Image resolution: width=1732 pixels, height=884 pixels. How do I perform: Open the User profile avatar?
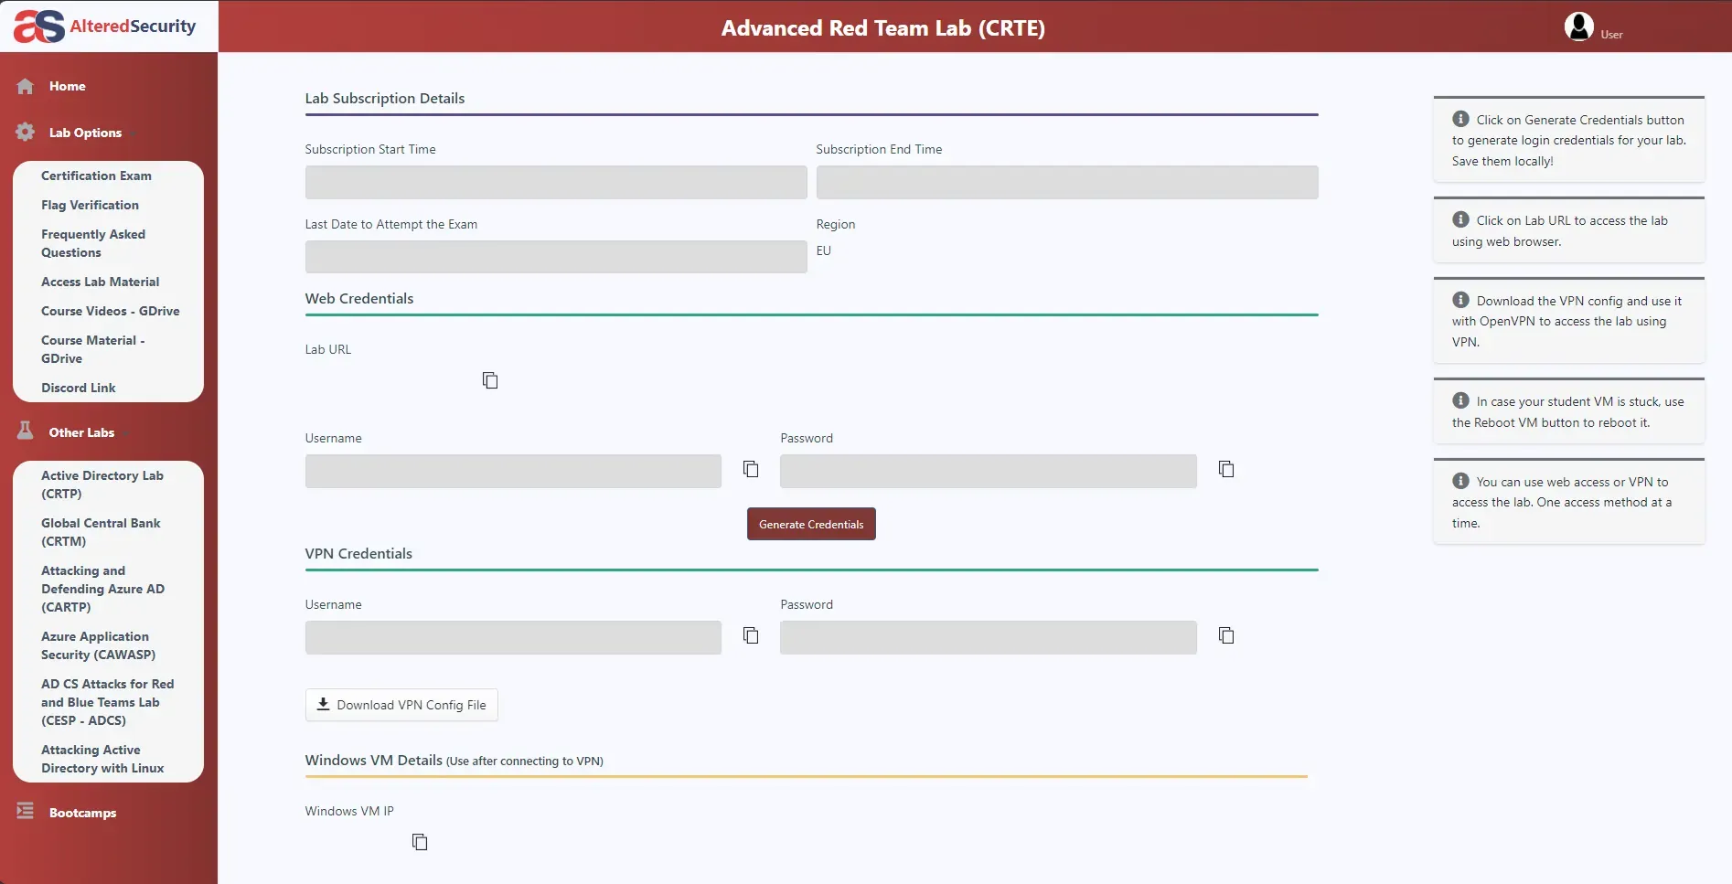coord(1578,27)
